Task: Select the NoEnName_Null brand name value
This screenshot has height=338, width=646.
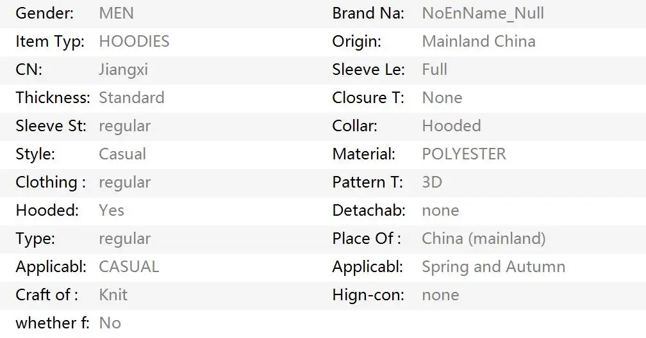Action: tap(483, 13)
